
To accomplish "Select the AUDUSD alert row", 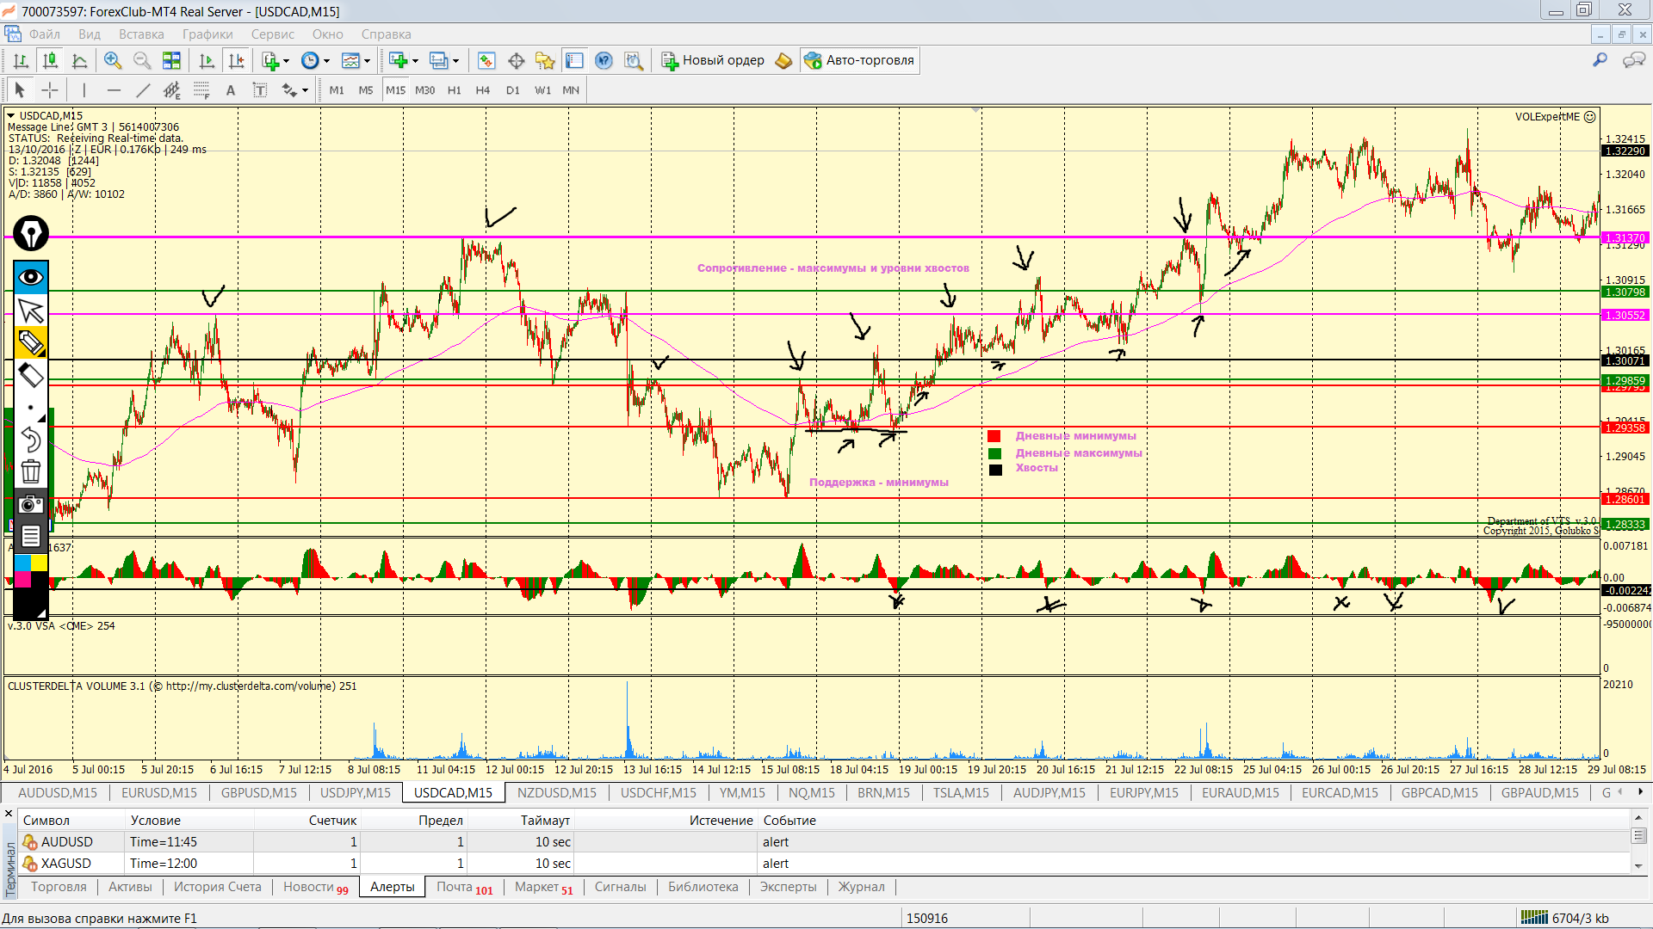I will click(x=825, y=841).
